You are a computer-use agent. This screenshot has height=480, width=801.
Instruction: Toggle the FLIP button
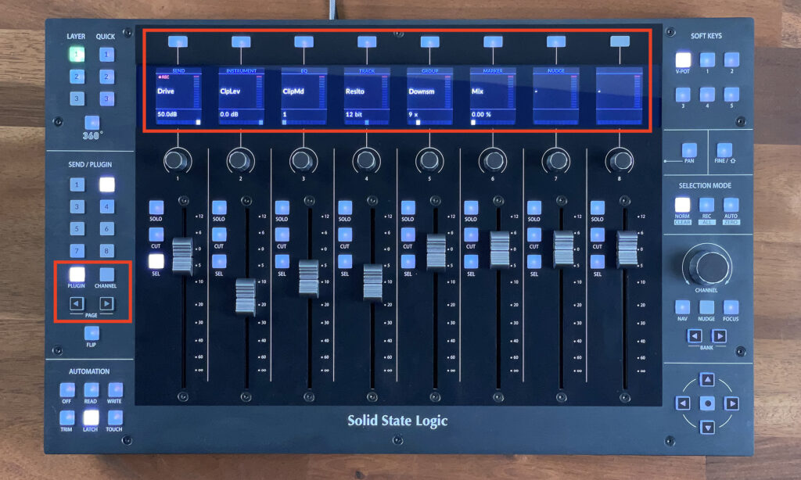[x=92, y=334]
